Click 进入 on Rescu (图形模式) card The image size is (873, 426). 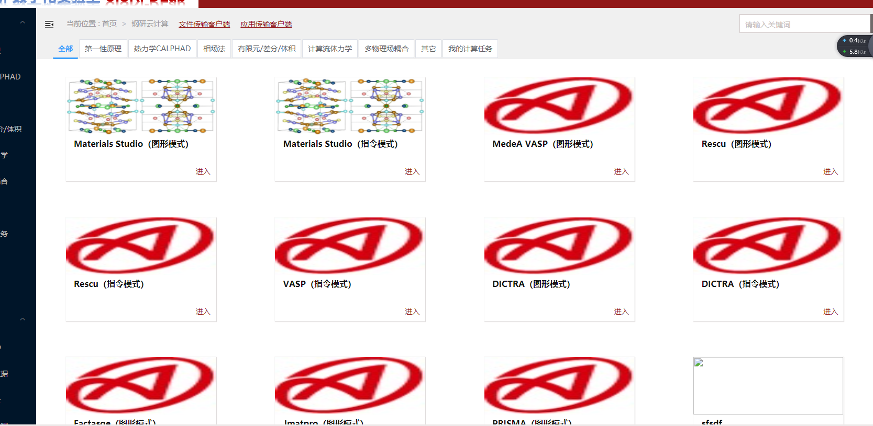coord(831,171)
